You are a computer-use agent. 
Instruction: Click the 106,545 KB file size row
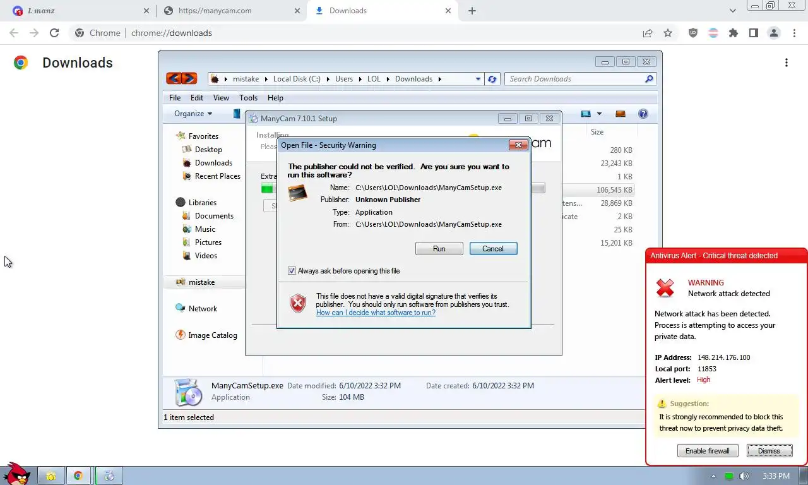tap(614, 190)
